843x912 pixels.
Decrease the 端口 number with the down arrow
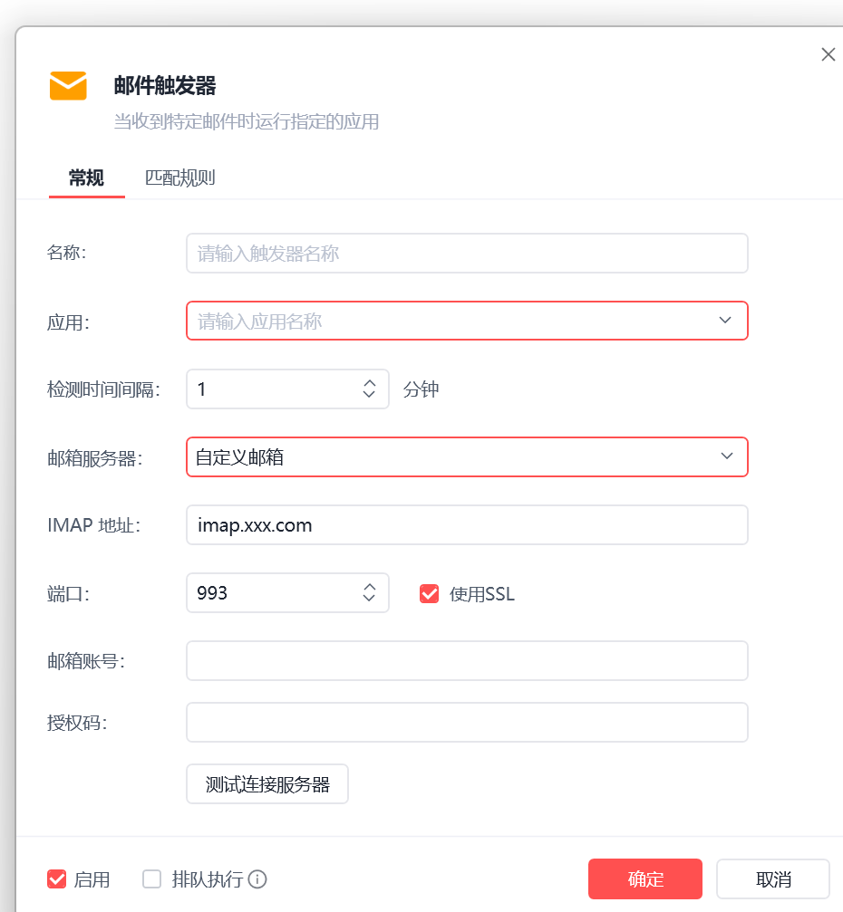(369, 598)
